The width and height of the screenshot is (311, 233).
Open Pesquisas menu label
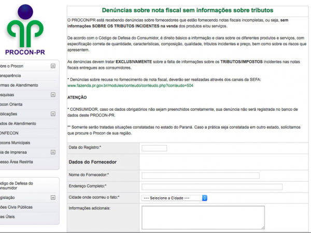click(x=7, y=95)
